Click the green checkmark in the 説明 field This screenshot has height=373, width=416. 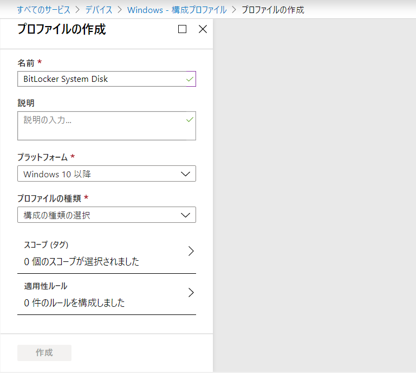click(x=190, y=120)
